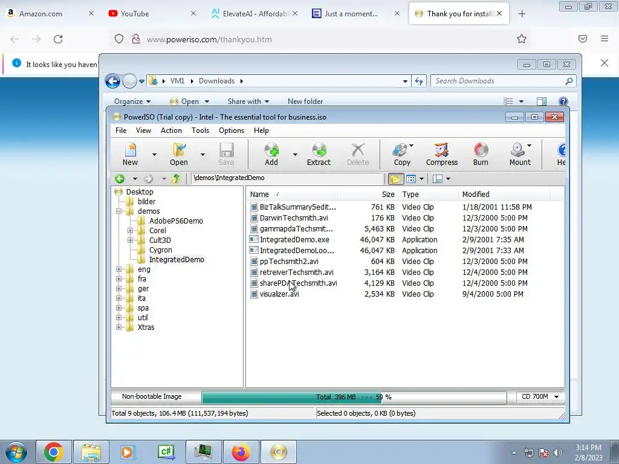Click the Open toolbar icon in PowerISO

coord(179,154)
